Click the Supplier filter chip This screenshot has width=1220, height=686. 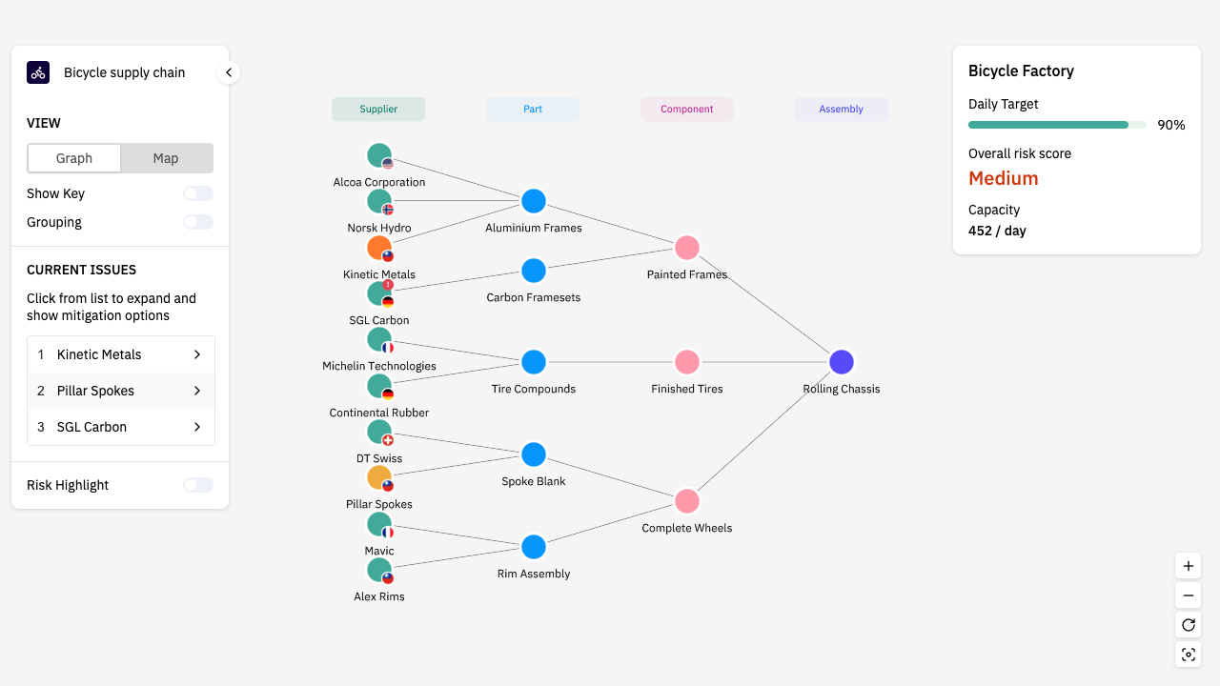378,109
